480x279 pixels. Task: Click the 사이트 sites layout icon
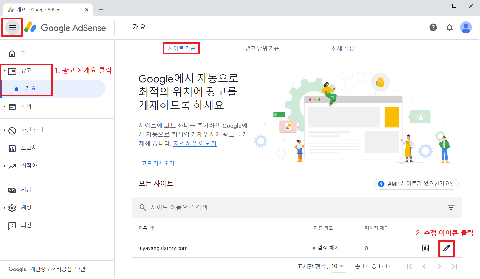tap(12, 107)
